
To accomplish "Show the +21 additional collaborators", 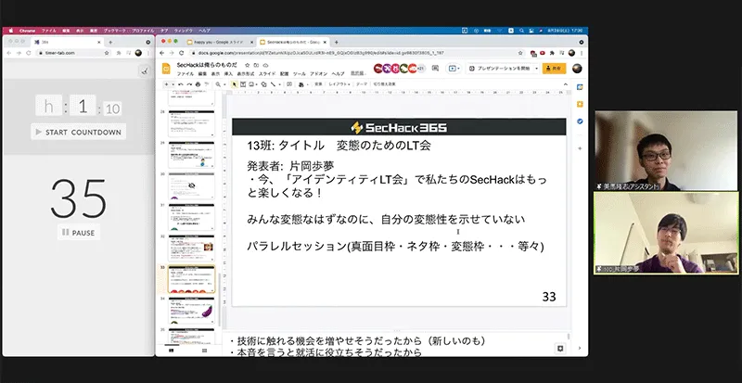I will coord(421,69).
